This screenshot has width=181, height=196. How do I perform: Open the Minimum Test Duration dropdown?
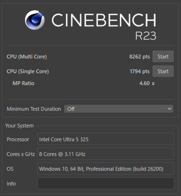pyautogui.click(x=118, y=109)
